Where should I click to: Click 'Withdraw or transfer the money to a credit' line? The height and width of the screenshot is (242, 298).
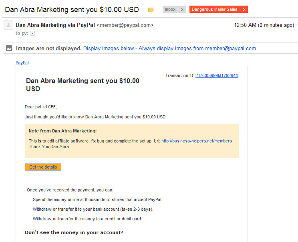pos(87,219)
